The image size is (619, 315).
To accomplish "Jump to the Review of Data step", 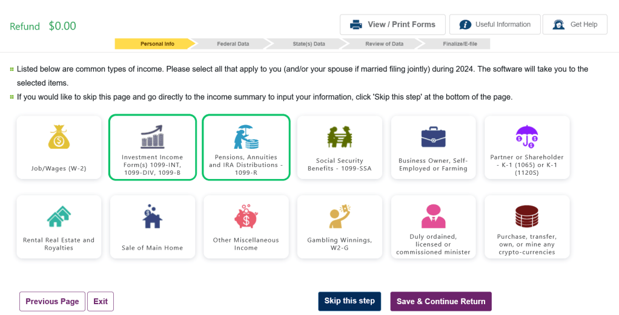I will click(384, 44).
